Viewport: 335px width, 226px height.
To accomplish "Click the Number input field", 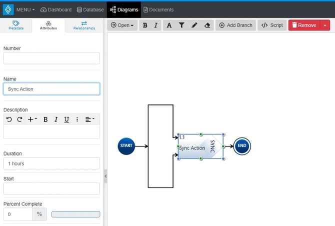I will pyautogui.click(x=51, y=58).
